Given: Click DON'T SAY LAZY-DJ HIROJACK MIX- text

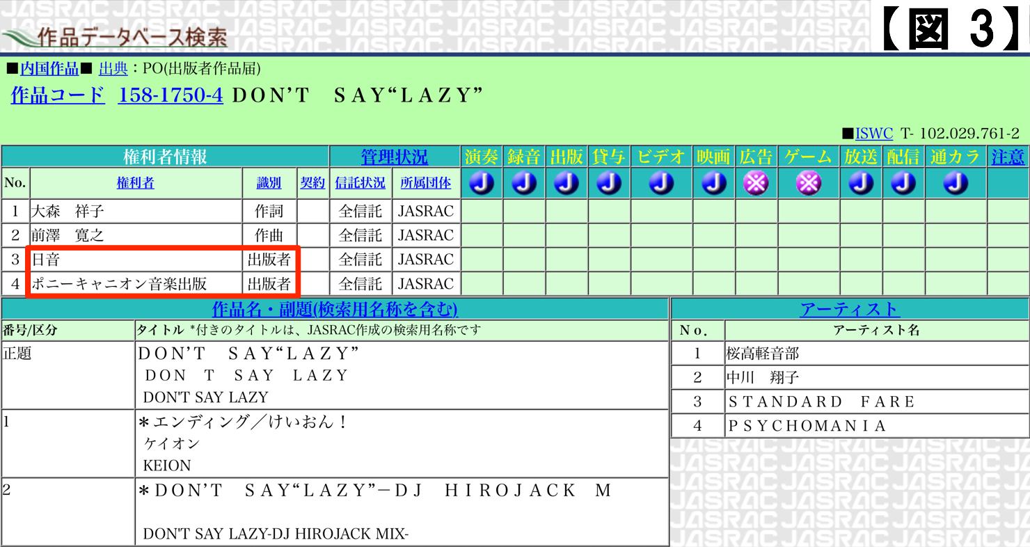Looking at the screenshot, I should click(x=276, y=534).
